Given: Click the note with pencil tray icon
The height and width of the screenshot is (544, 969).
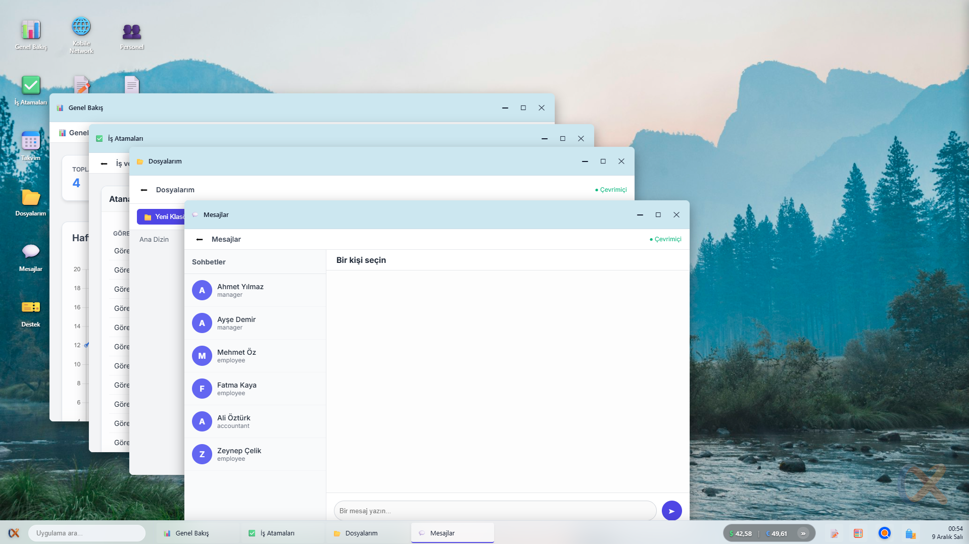Looking at the screenshot, I should coord(834,533).
